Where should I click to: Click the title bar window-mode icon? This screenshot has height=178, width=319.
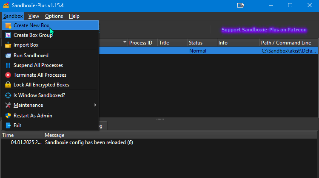(240, 5)
